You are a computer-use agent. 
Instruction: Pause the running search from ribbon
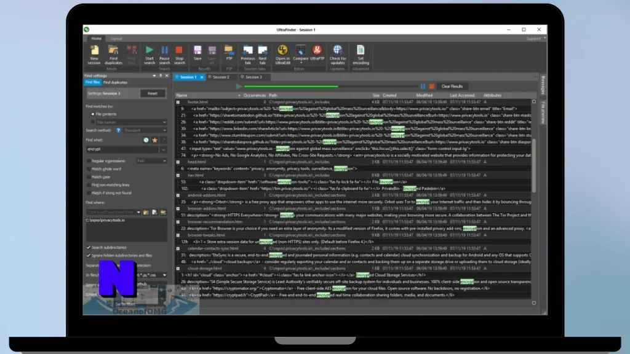coord(164,55)
